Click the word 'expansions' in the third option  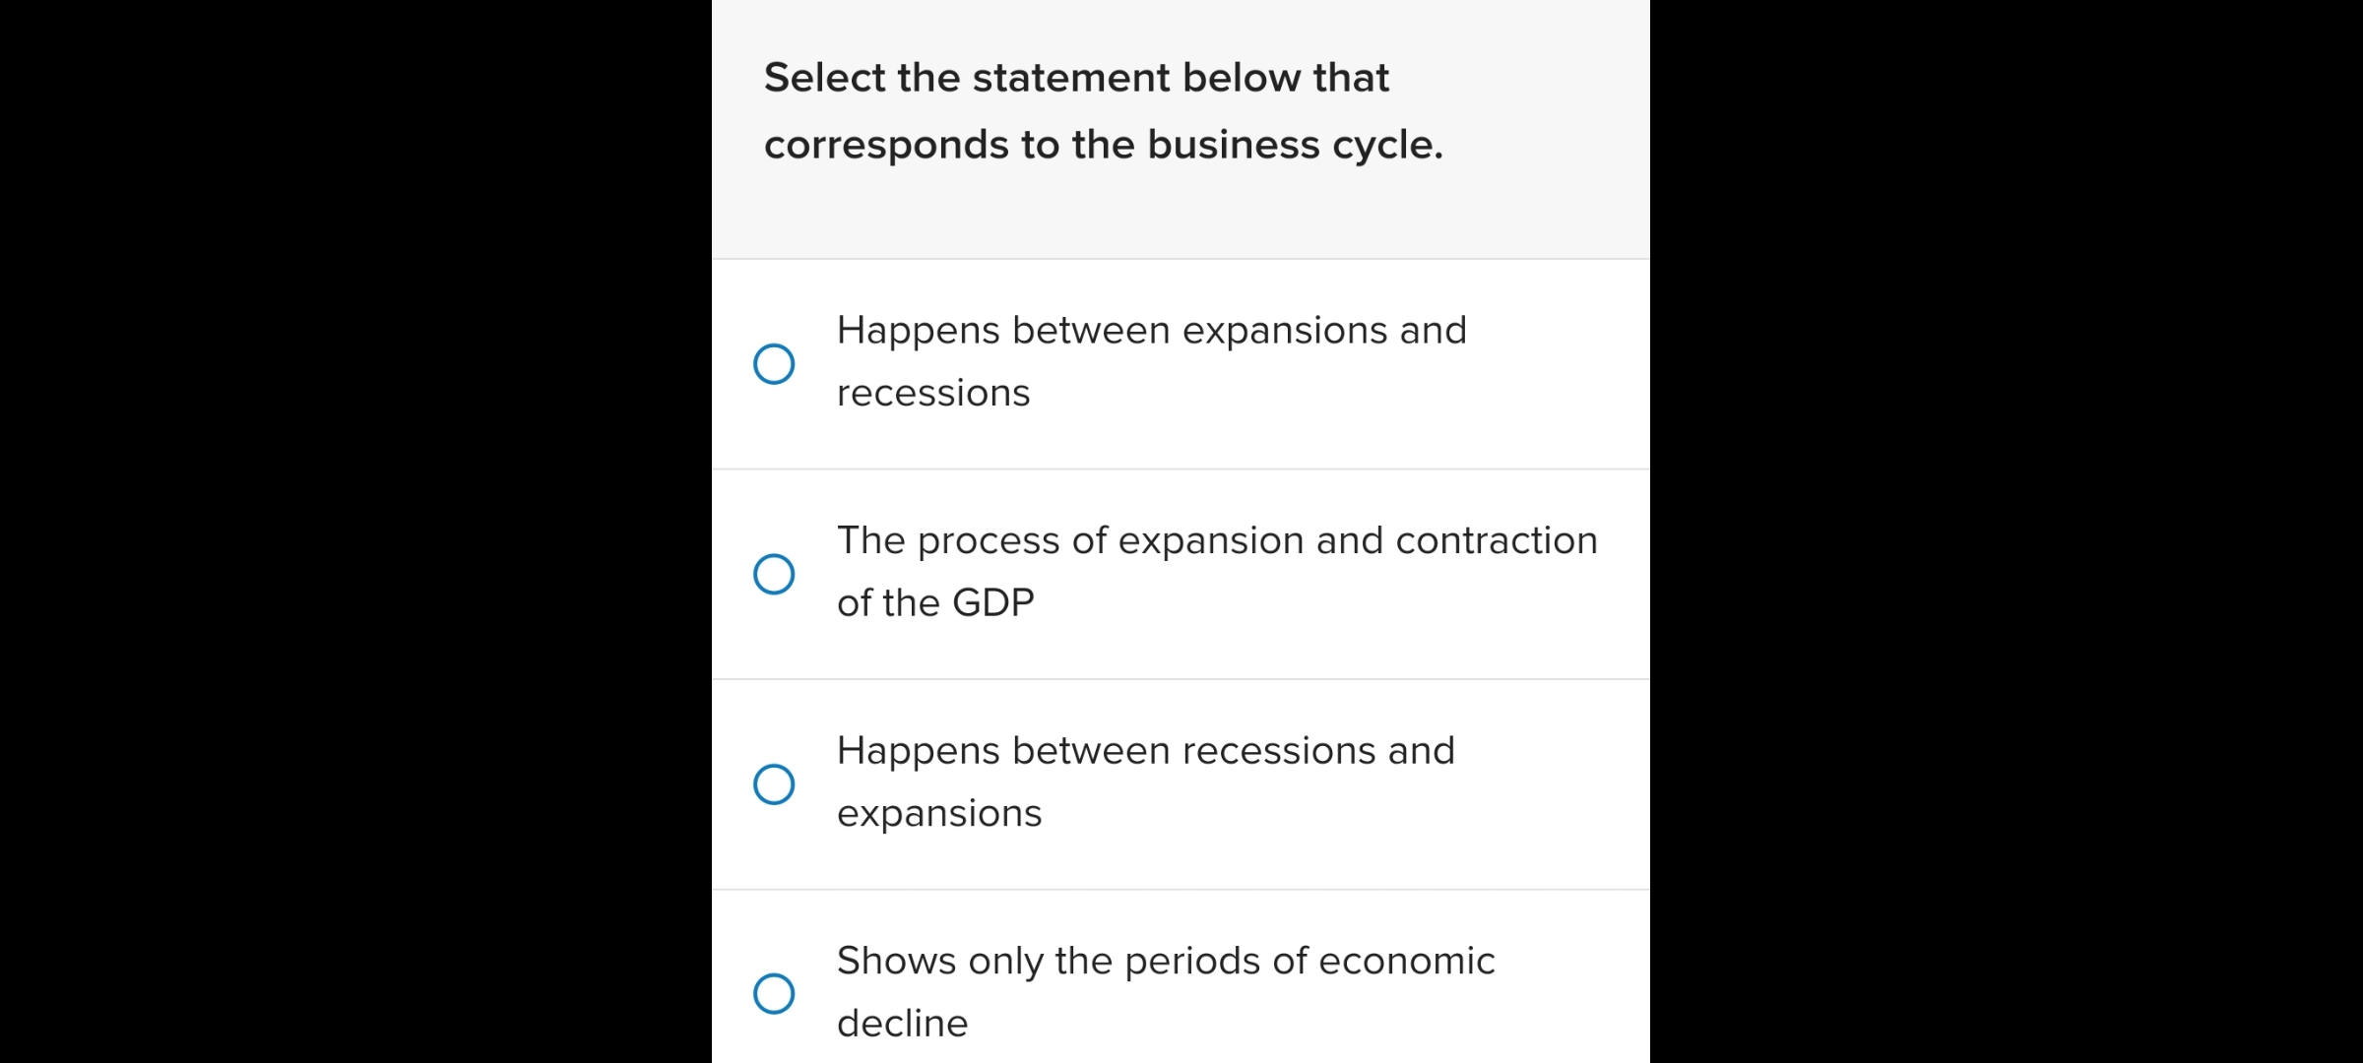click(938, 812)
